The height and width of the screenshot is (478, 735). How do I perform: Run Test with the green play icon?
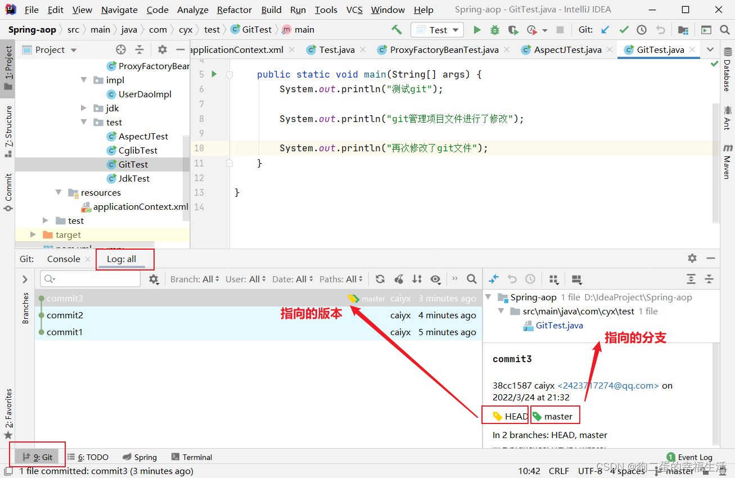[x=477, y=30]
